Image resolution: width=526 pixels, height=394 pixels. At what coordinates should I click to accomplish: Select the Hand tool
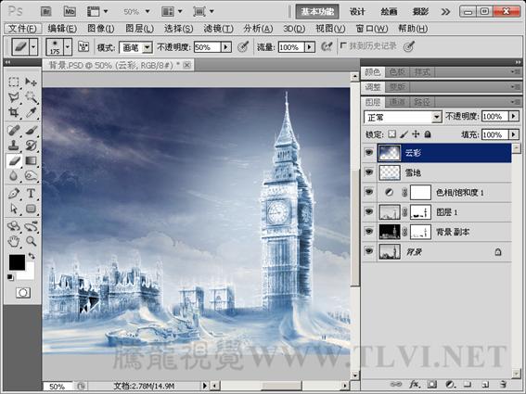click(14, 241)
